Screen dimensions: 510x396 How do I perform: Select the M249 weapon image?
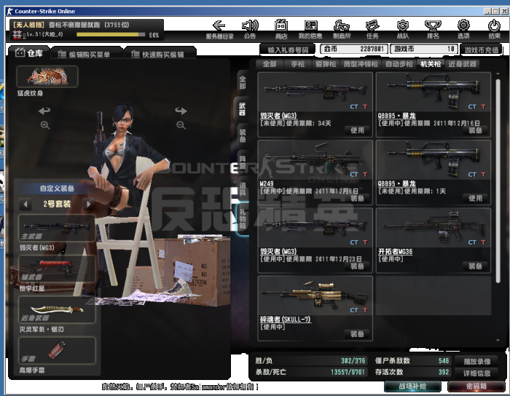[315, 159]
